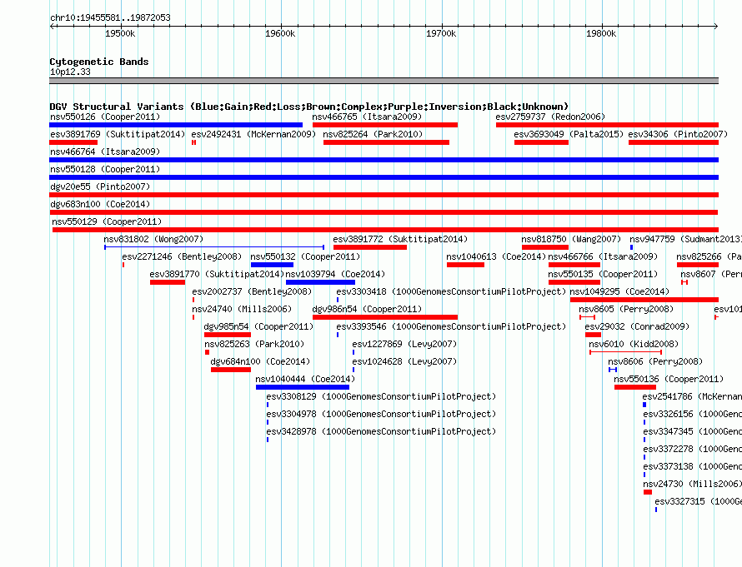This screenshot has height=567, width=742.
Task: Click the chr10:19455581..19872053 coordinate label
Action: (110, 17)
